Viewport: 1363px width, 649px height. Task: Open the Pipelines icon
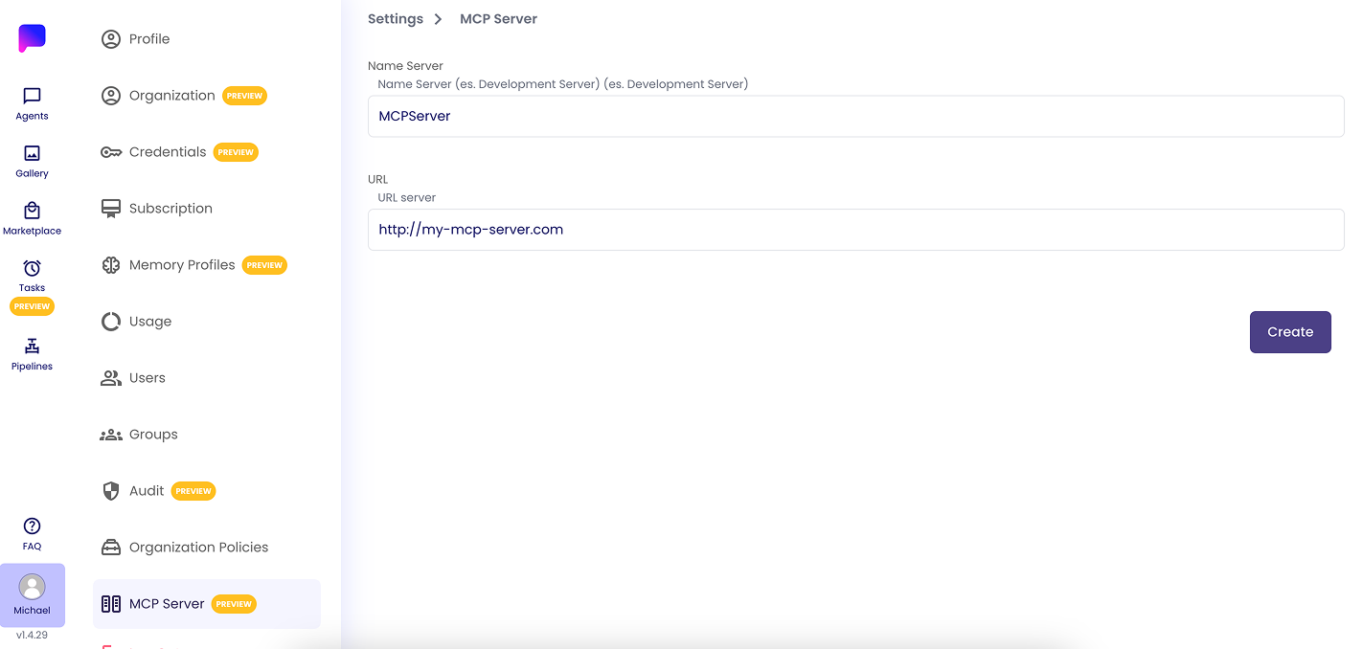(x=32, y=346)
